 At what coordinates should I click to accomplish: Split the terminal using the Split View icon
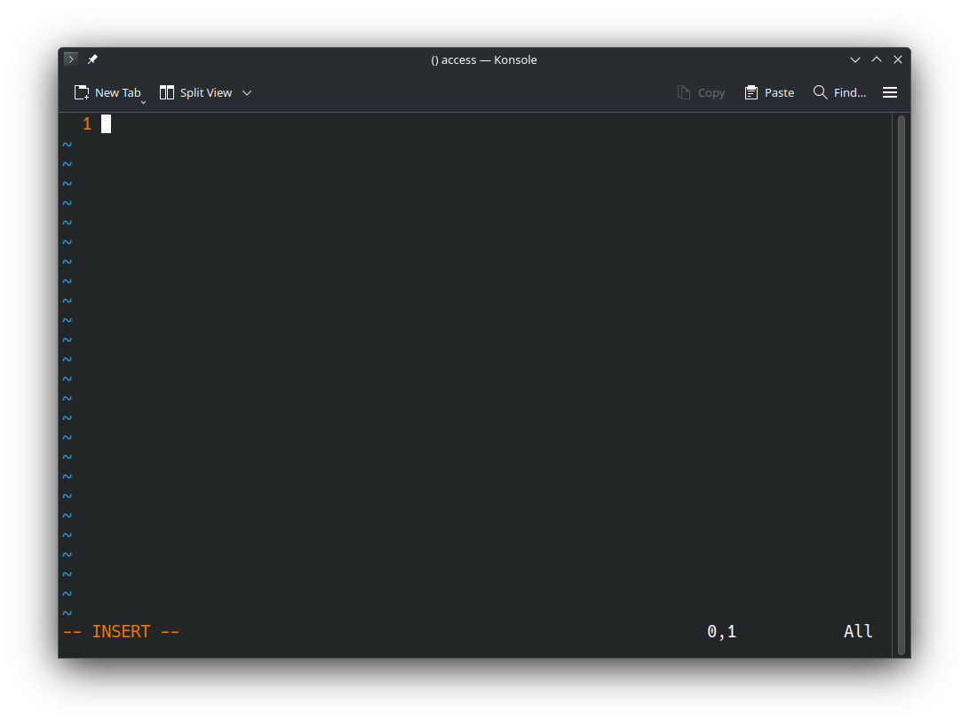[166, 92]
